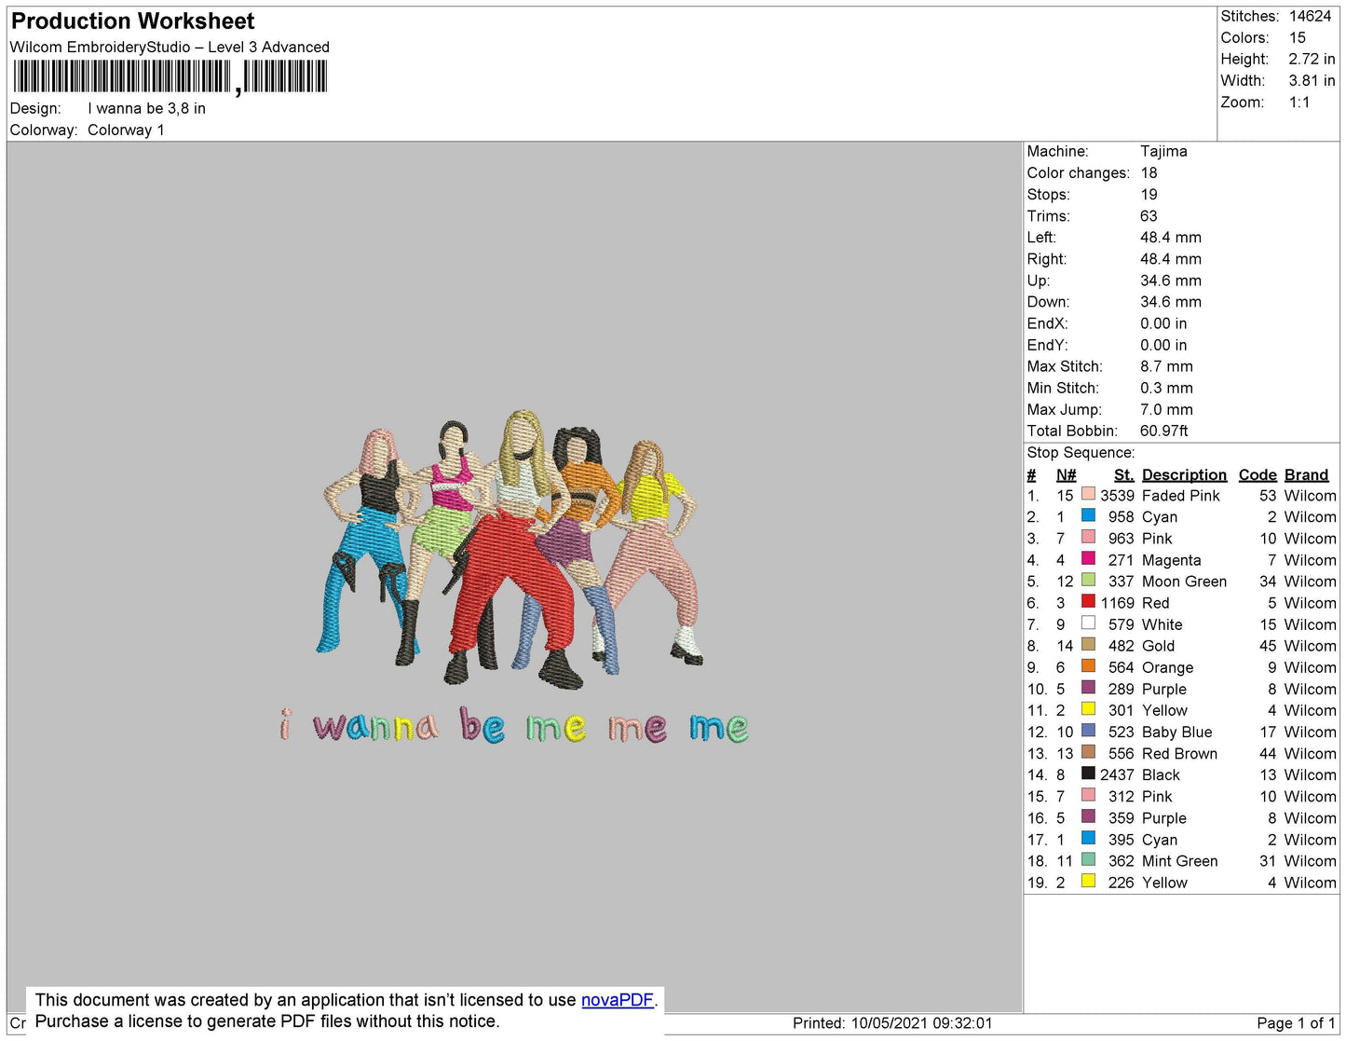
Task: Click the Faded Pink color swatch
Action: pyautogui.click(x=1088, y=493)
